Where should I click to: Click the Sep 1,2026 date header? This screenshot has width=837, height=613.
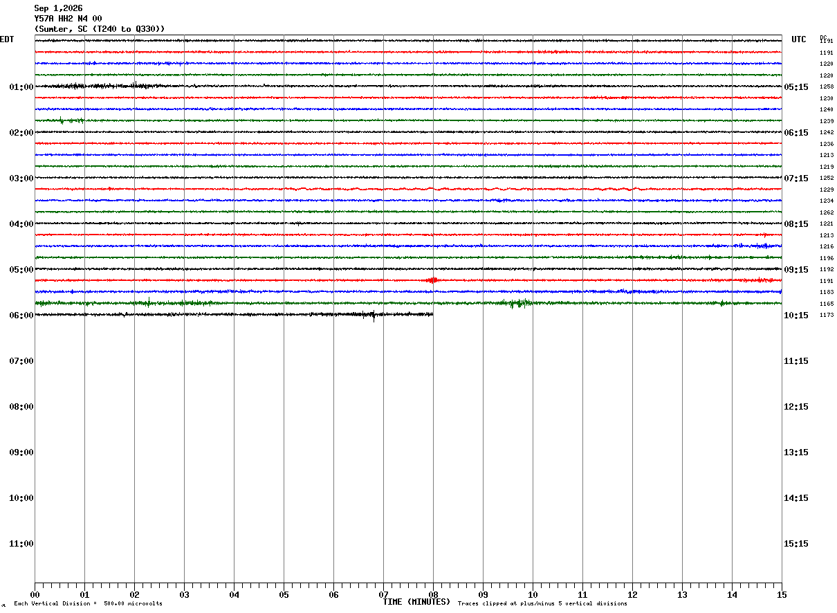coord(58,8)
